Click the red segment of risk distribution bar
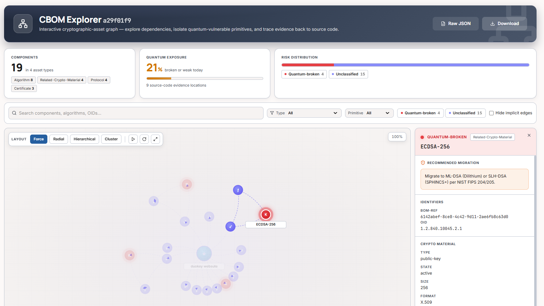544x306 pixels. (x=308, y=65)
